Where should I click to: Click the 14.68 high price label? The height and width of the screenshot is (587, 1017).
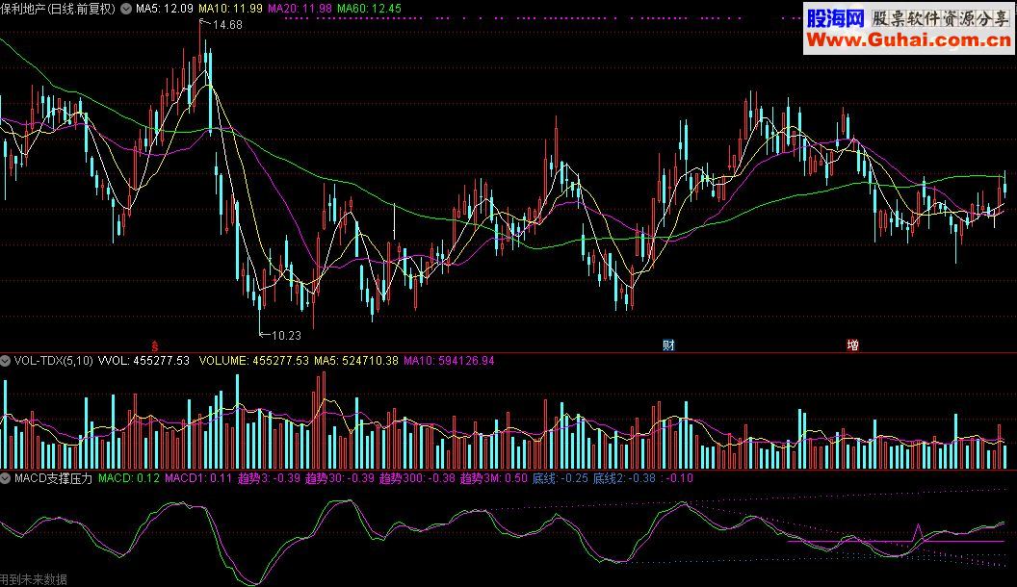(227, 25)
